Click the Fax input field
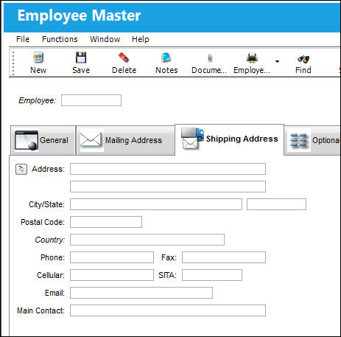This screenshot has height=337, width=341. [x=224, y=257]
